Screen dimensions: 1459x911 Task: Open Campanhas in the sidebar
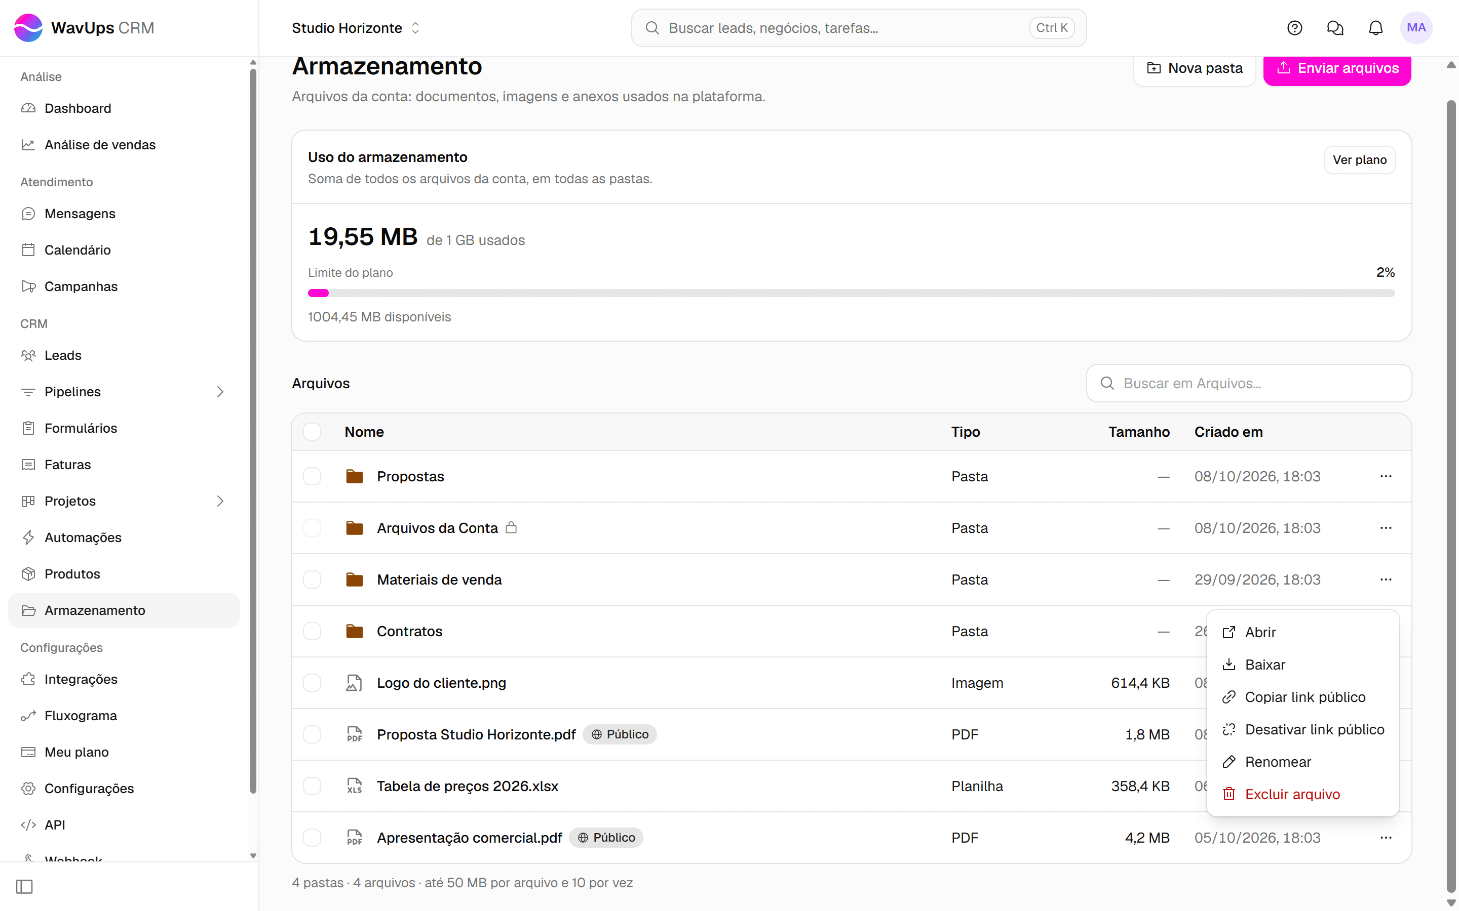[124, 286]
